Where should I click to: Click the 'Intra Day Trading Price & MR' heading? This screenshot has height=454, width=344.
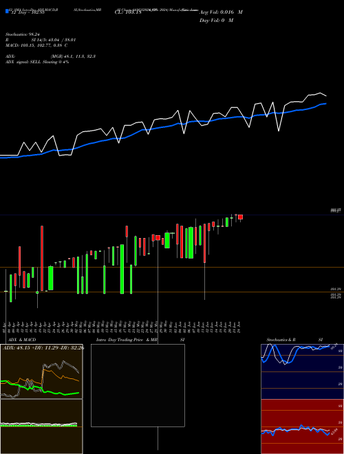pyautogui.click(x=127, y=340)
